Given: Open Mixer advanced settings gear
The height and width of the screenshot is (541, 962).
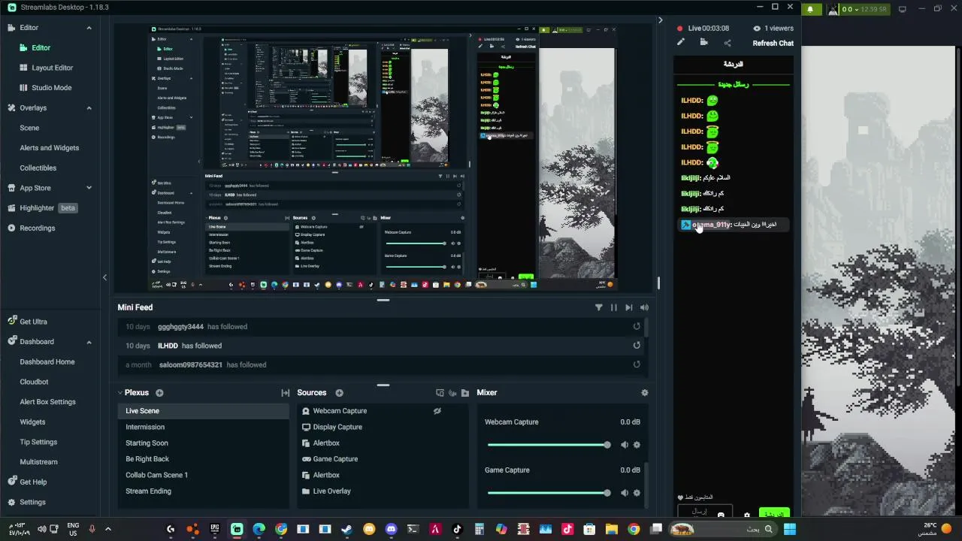Looking at the screenshot, I should click(644, 393).
